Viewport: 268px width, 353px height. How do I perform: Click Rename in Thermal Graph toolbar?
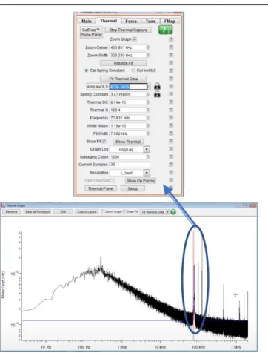pyautogui.click(x=11, y=211)
